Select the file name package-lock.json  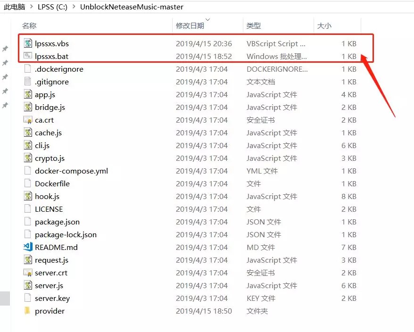[66, 234]
